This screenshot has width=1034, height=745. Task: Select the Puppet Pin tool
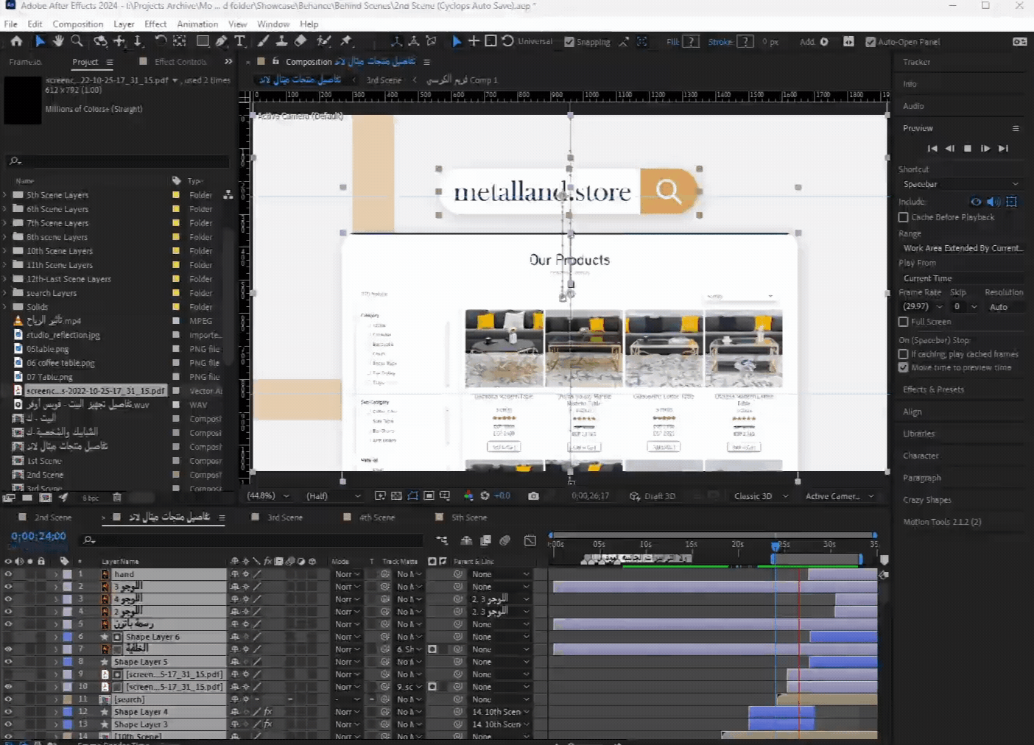tap(346, 41)
